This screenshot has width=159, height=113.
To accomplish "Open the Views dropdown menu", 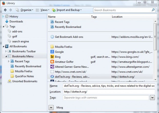I will pos(42,10).
